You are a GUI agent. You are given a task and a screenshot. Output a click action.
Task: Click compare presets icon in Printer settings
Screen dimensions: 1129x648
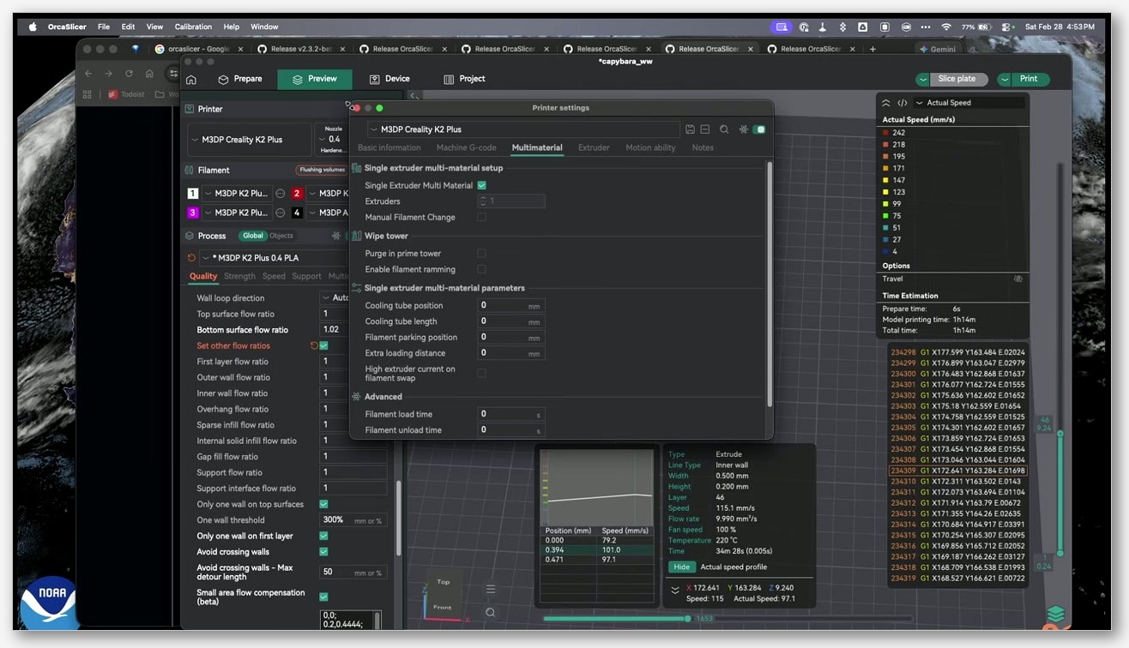pyautogui.click(x=743, y=129)
